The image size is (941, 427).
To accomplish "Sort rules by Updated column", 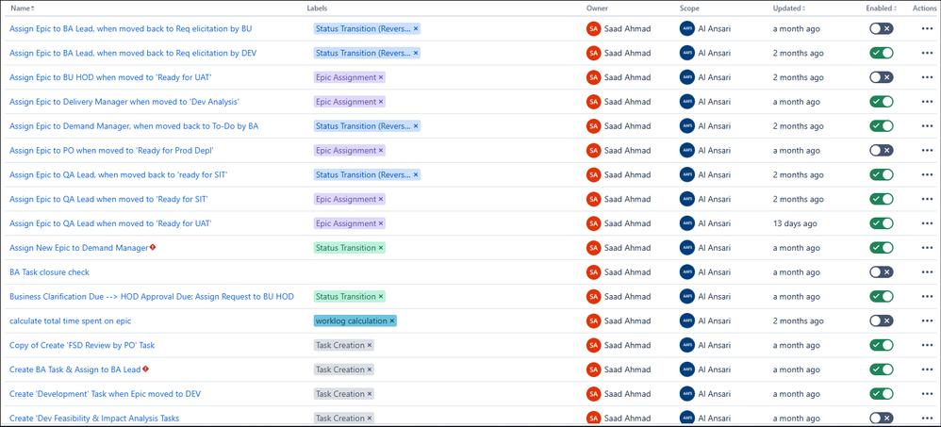I will pyautogui.click(x=788, y=8).
